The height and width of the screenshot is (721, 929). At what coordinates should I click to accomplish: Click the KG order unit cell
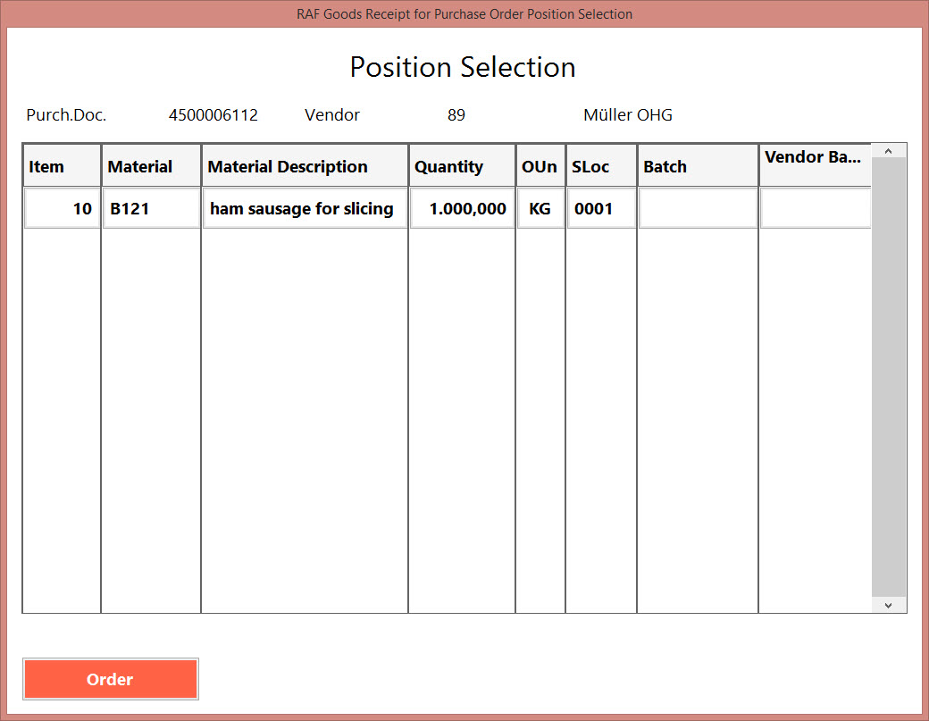click(540, 208)
